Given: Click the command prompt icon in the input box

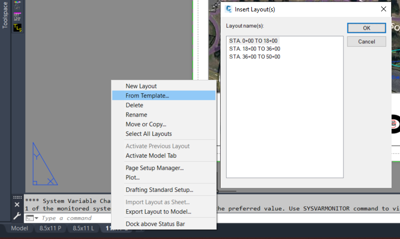Looking at the screenshot, I should (30, 218).
